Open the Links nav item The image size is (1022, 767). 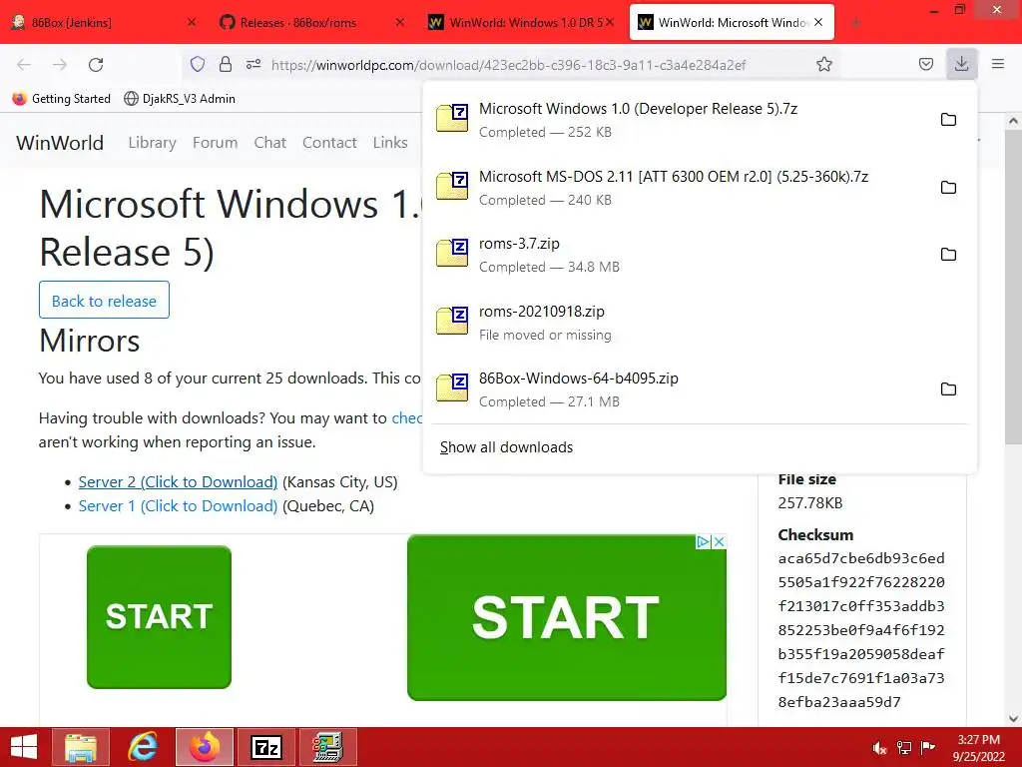point(390,142)
